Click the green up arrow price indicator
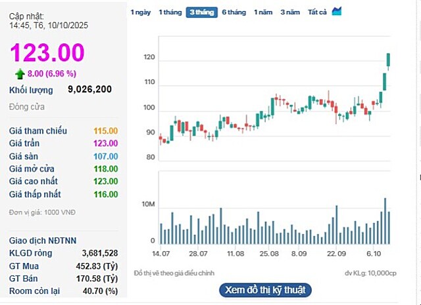Screen dimensions: 421x305 tap(20, 73)
